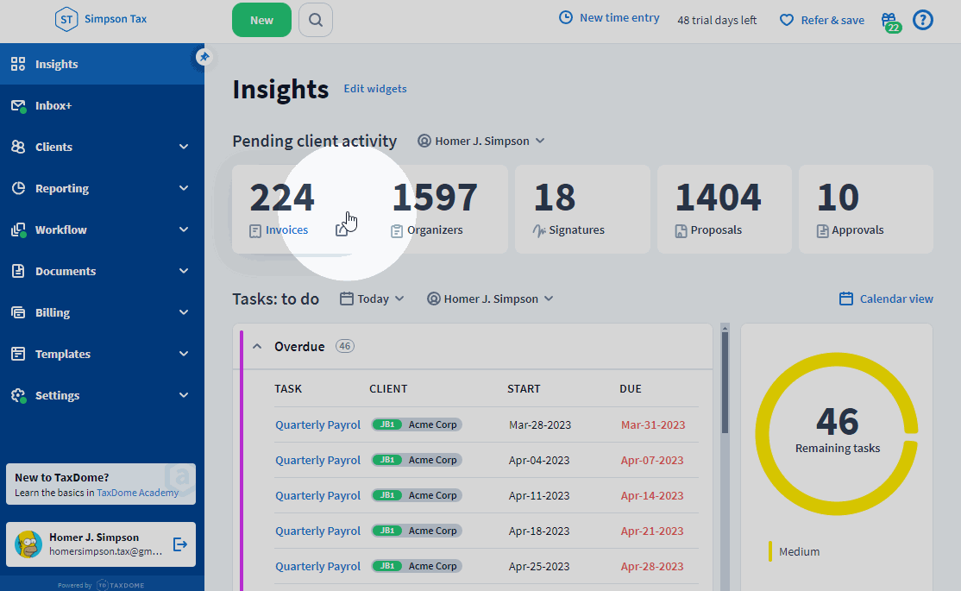The height and width of the screenshot is (591, 961).
Task: Expand the Clients menu chevron
Action: click(x=184, y=147)
